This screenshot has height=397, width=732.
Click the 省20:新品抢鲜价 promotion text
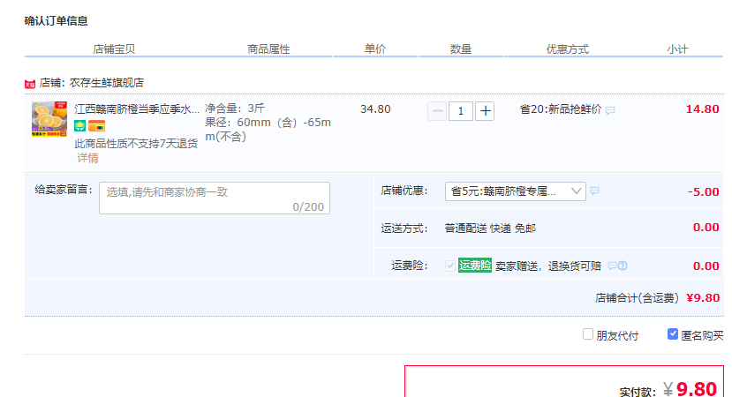[x=561, y=109]
